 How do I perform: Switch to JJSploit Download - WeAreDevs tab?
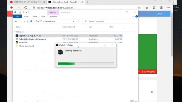66,2
